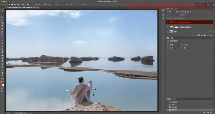Toggle Lock all padlock in Layers lock row
This screenshot has width=215, height=114.
[180, 18]
